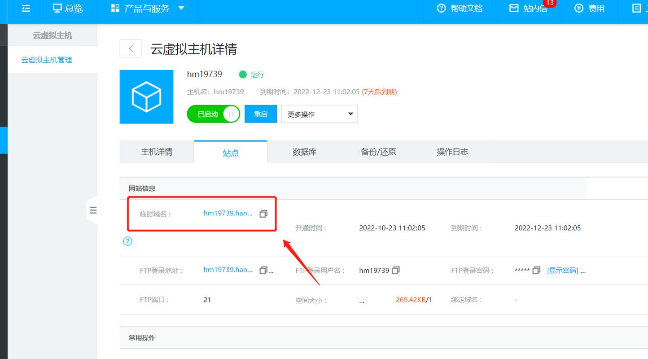Click the 总览 monitor icon
648x359 pixels.
tap(57, 8)
